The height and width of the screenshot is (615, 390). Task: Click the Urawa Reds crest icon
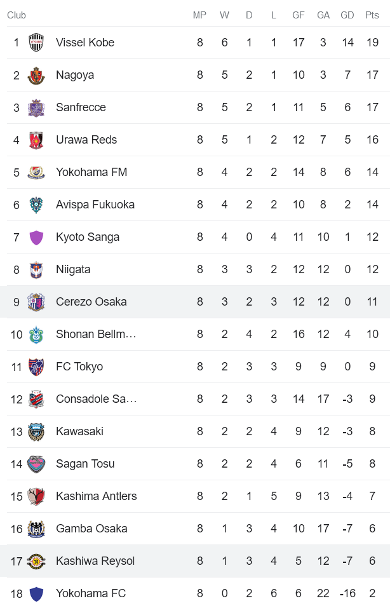tap(37, 140)
